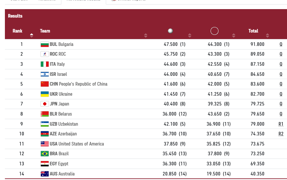This screenshot has height=180, width=287.
Task: Click Ukraine's total score 82.700
Action: [257, 94]
